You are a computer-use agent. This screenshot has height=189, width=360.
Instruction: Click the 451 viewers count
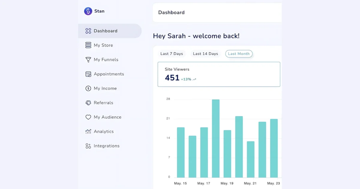172,78
